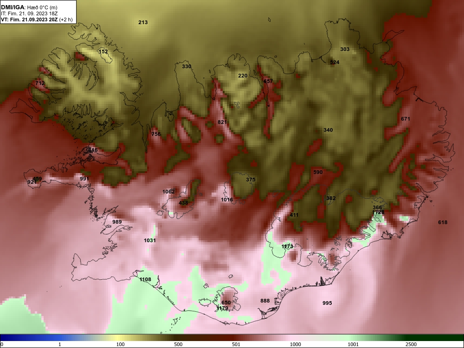Click the 1179 map value

pos(222,308)
